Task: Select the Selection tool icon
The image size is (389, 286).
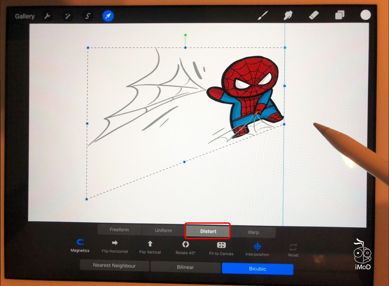Action: pos(88,16)
